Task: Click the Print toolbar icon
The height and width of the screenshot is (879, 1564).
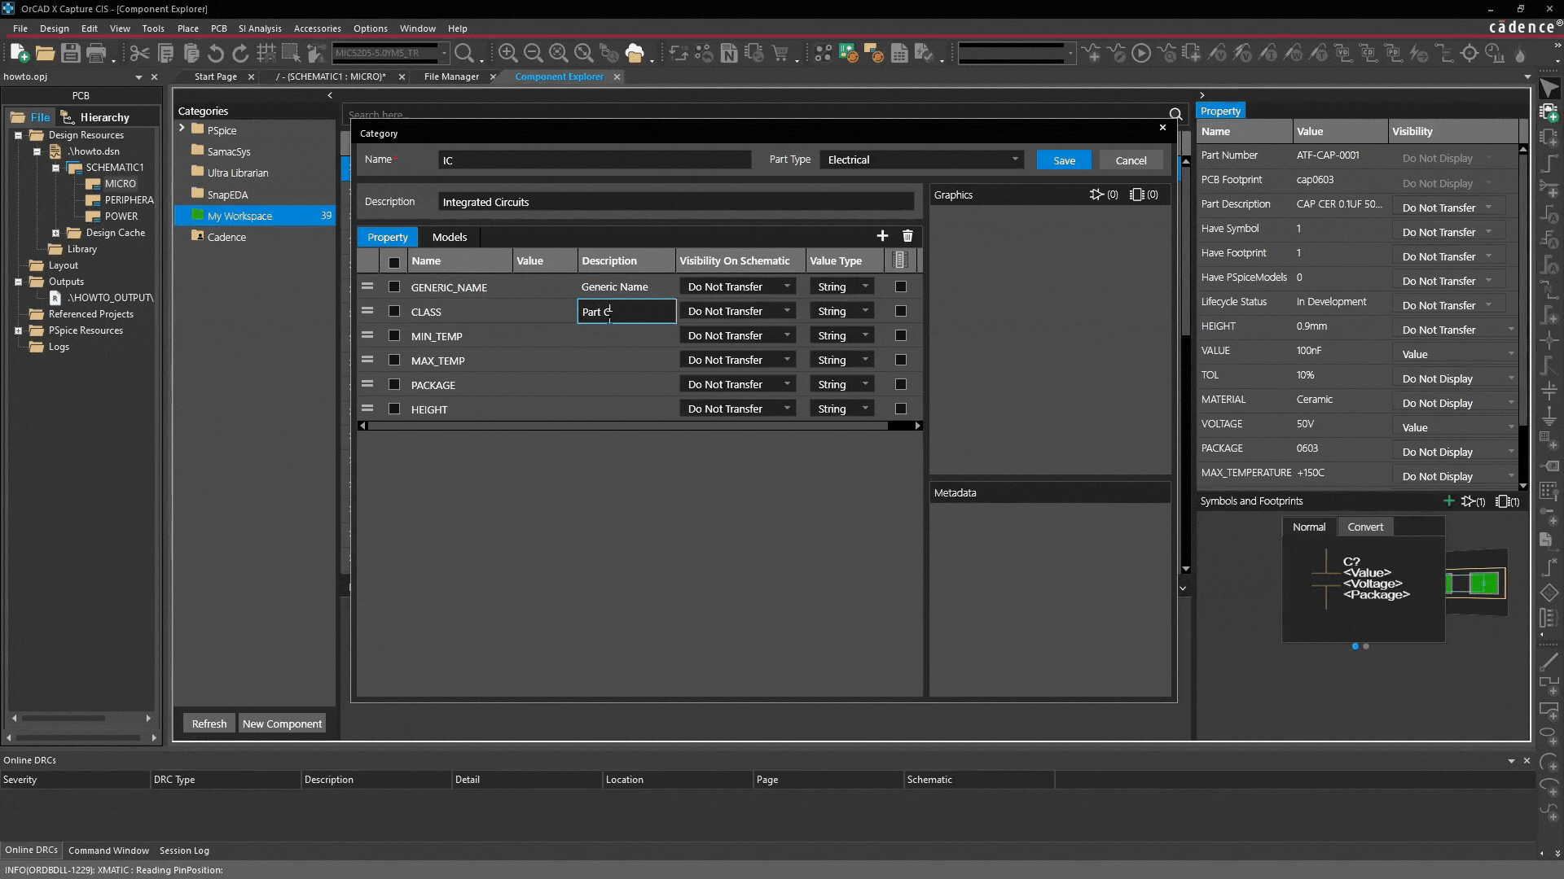Action: tap(96, 54)
